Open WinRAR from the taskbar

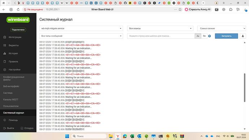[182, 136]
